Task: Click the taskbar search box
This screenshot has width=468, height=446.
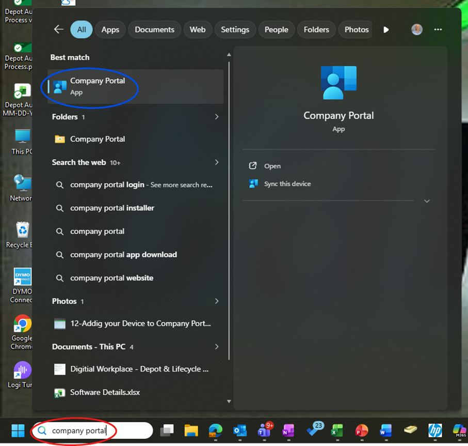Action: pos(92,430)
